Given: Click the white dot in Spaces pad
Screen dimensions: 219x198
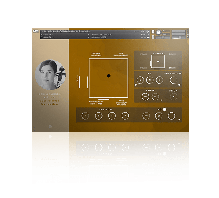Looking at the screenshot, I should (x=158, y=61).
